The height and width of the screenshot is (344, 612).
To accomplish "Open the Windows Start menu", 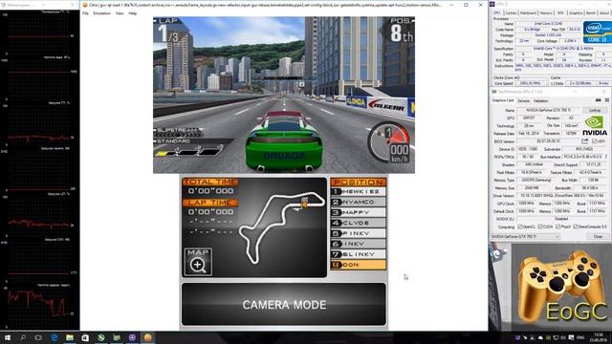I will coord(7,337).
